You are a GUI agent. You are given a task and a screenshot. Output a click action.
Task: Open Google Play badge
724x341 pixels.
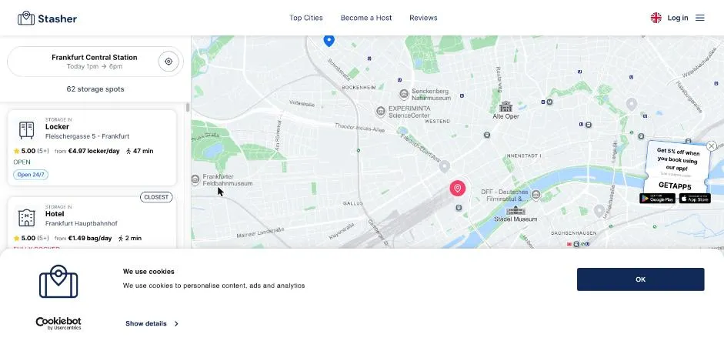pyautogui.click(x=657, y=199)
